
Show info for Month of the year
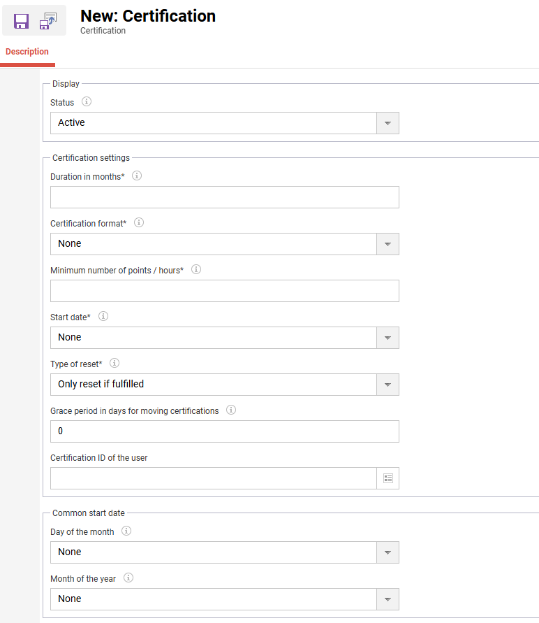(x=128, y=578)
